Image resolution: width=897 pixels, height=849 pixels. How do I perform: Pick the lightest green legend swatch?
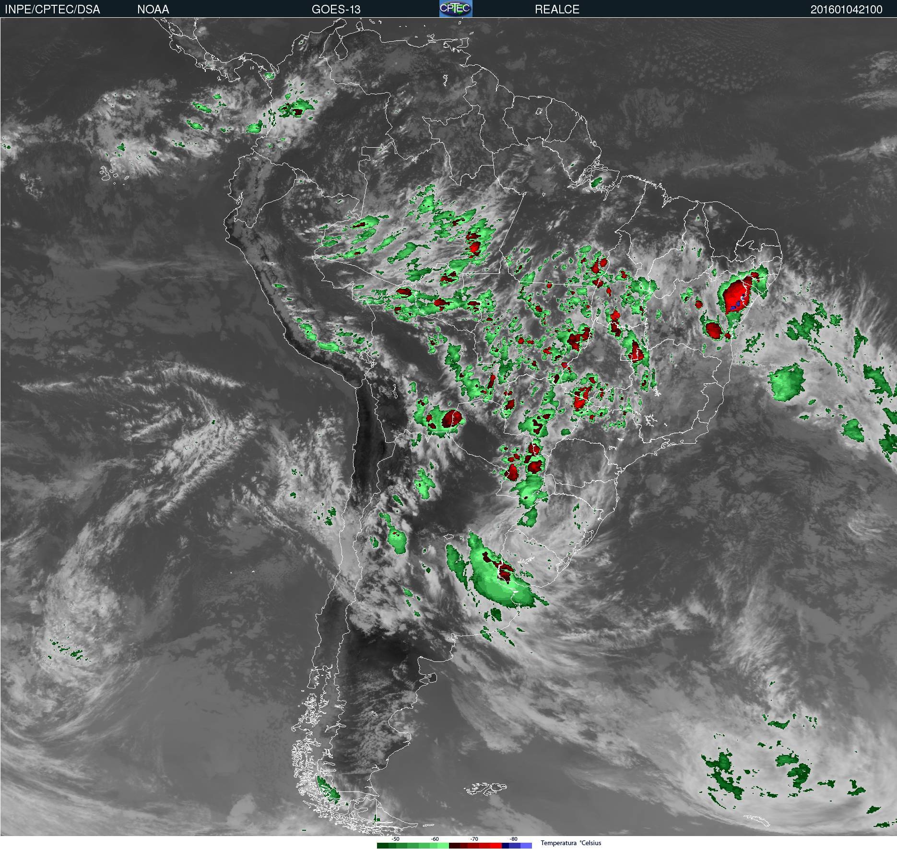pyautogui.click(x=443, y=846)
